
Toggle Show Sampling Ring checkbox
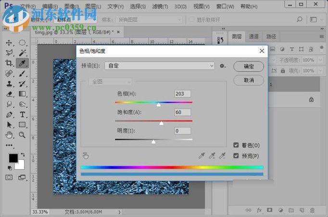click(191, 20)
